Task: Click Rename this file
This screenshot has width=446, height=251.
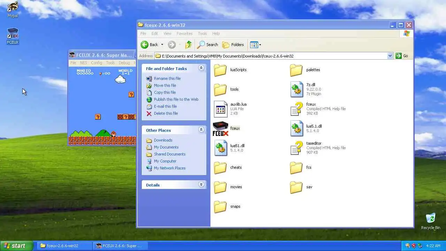Action: tap(167, 78)
